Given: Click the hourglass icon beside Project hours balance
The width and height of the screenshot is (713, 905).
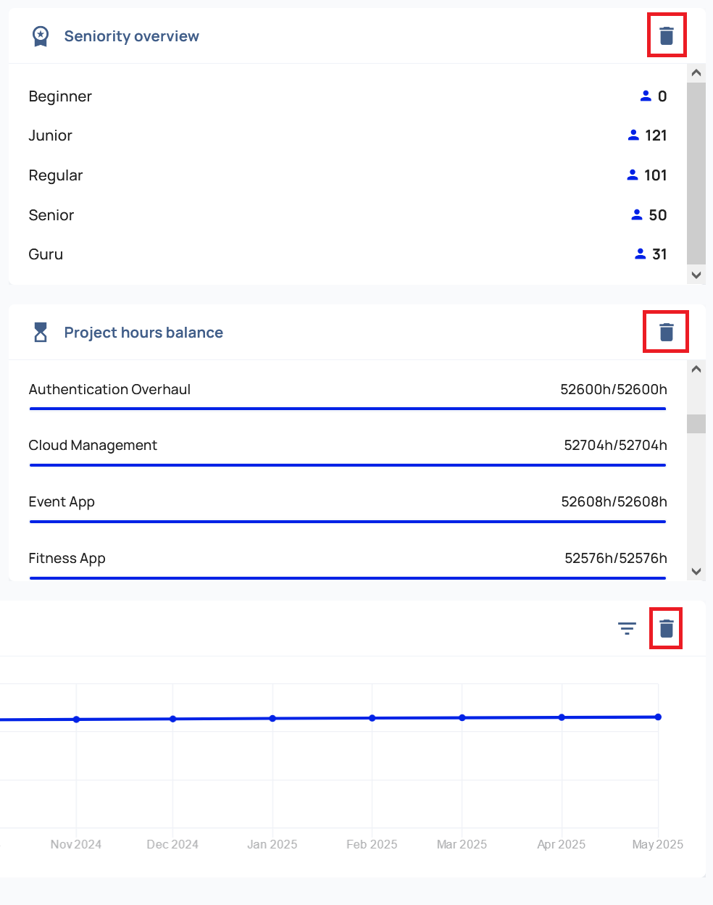Looking at the screenshot, I should pyautogui.click(x=41, y=333).
